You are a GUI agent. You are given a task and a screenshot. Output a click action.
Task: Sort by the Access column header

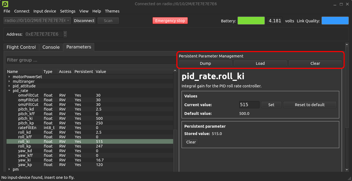click(66, 72)
